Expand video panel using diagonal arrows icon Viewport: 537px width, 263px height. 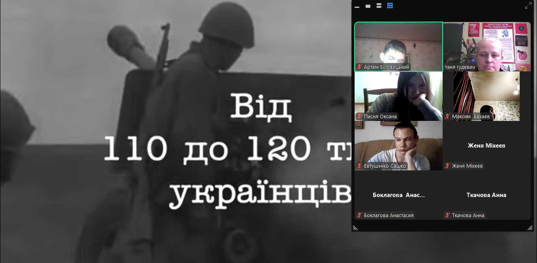pyautogui.click(x=528, y=6)
